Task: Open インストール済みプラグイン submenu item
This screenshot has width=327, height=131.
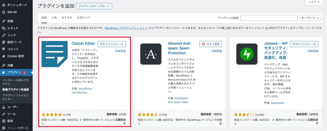Action: [x=15, y=82]
